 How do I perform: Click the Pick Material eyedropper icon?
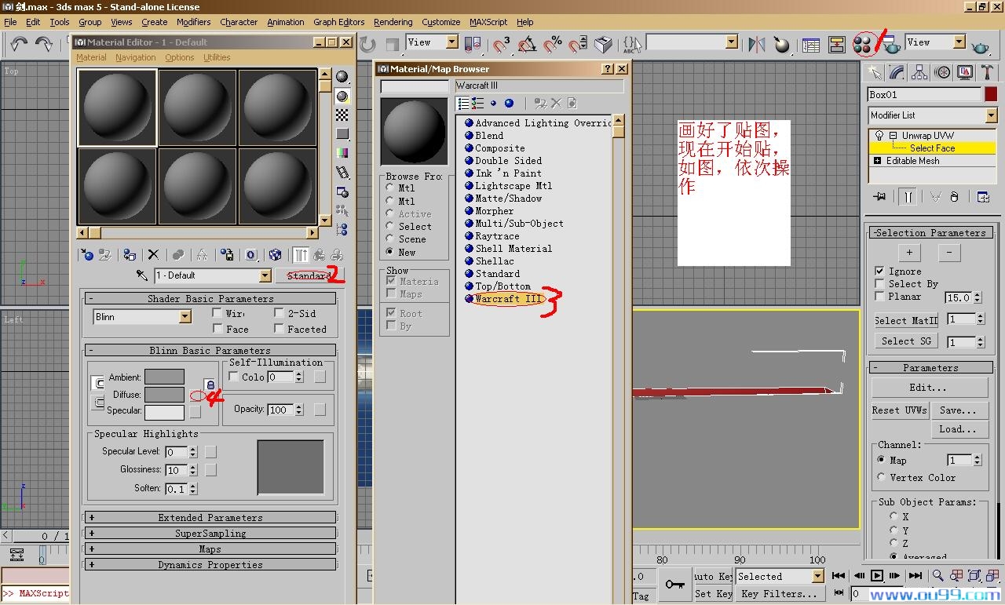pos(142,275)
